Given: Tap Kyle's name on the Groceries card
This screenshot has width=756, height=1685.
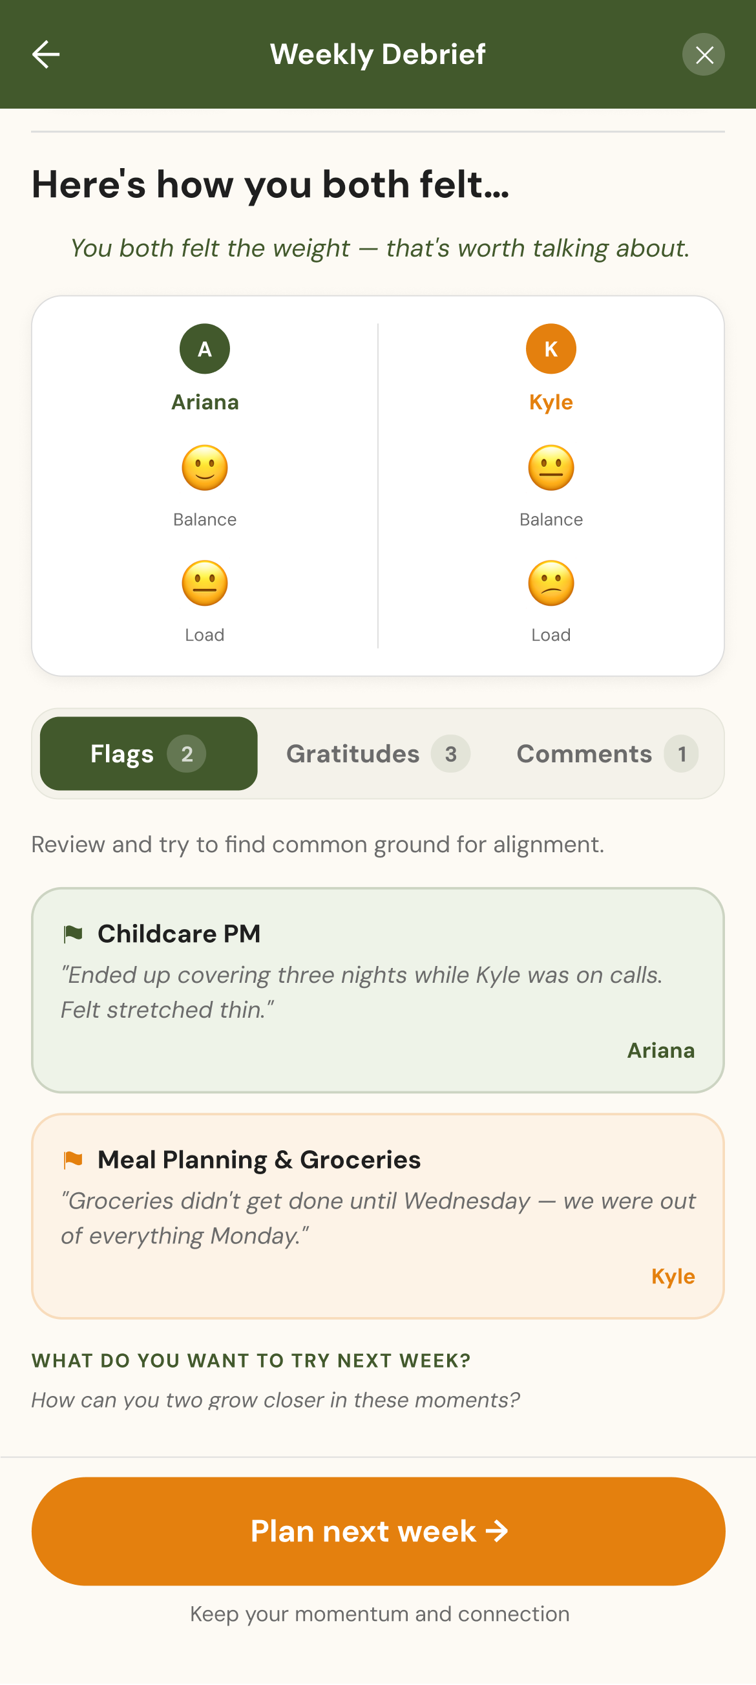Looking at the screenshot, I should [673, 1276].
